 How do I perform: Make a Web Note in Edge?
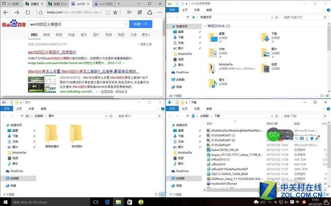coord(140,12)
